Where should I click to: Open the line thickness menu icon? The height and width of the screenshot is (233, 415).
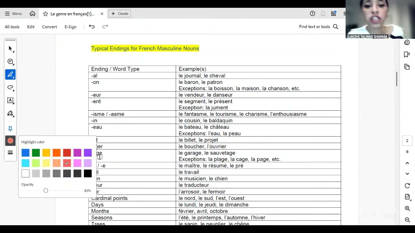coord(10,152)
